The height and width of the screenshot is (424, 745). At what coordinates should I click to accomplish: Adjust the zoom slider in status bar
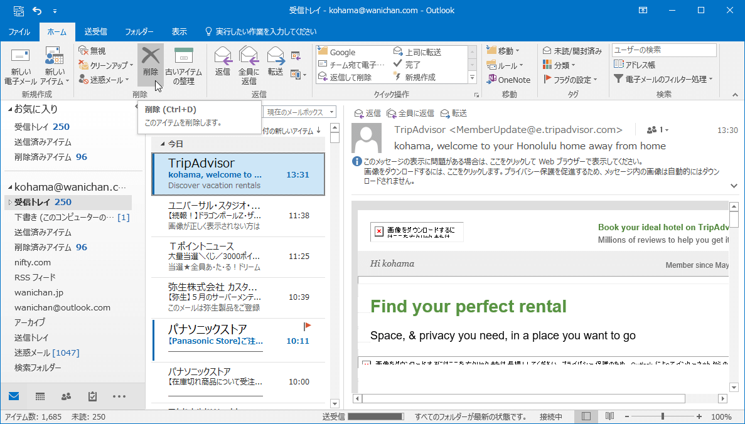click(662, 416)
